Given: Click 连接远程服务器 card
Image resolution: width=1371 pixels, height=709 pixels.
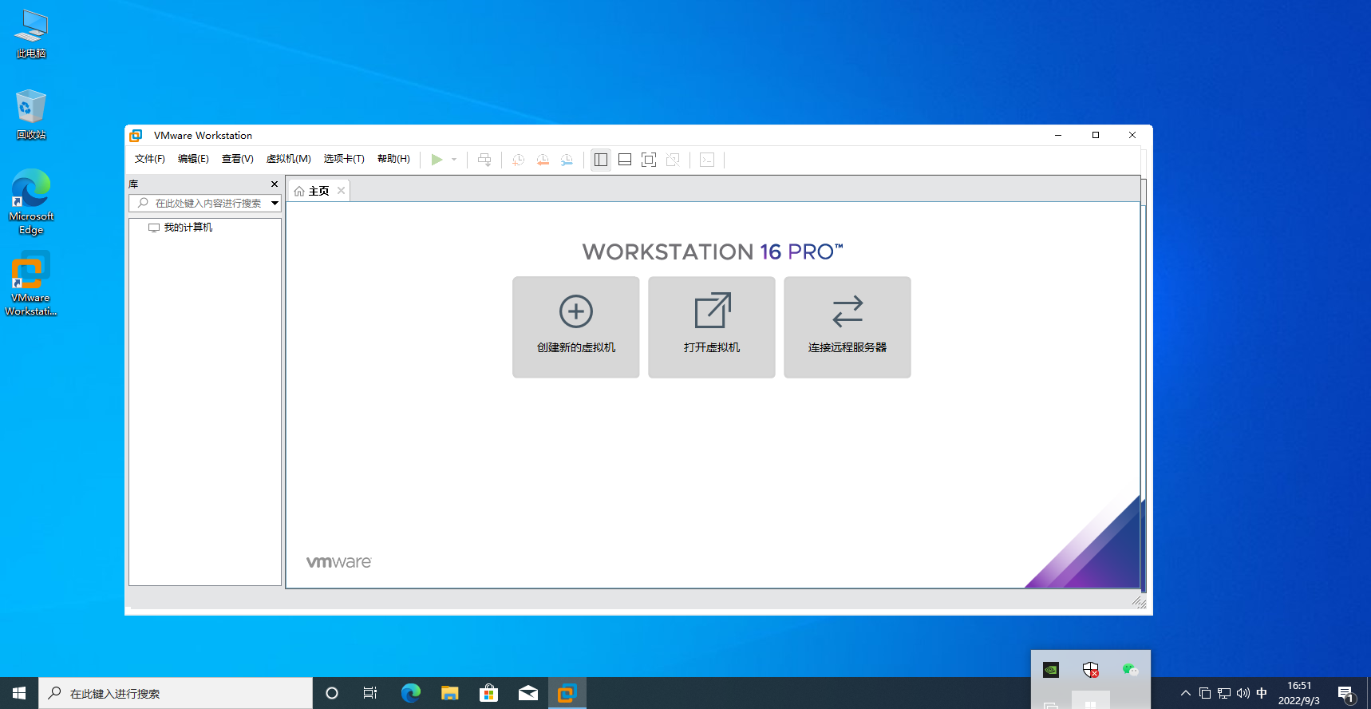Looking at the screenshot, I should click(847, 327).
